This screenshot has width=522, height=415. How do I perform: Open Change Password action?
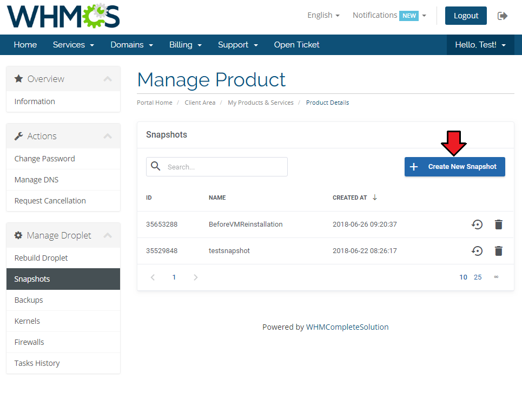tap(63, 159)
